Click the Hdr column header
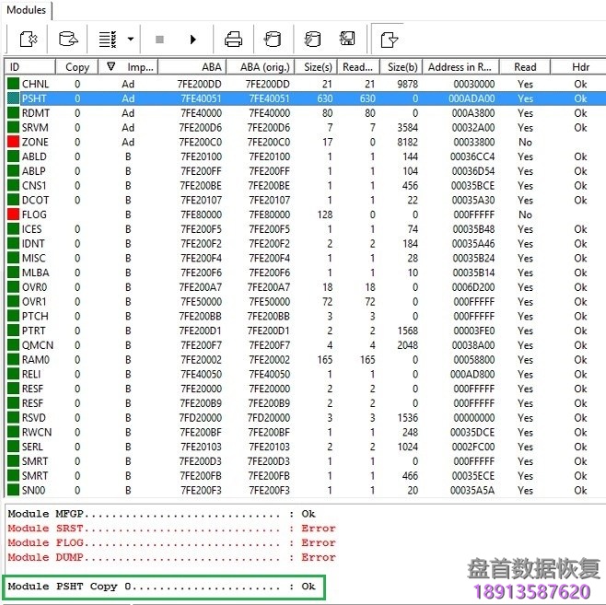The width and height of the screenshot is (606, 605). tap(579, 67)
